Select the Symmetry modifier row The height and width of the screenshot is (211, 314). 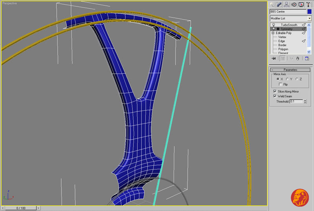point(288,29)
